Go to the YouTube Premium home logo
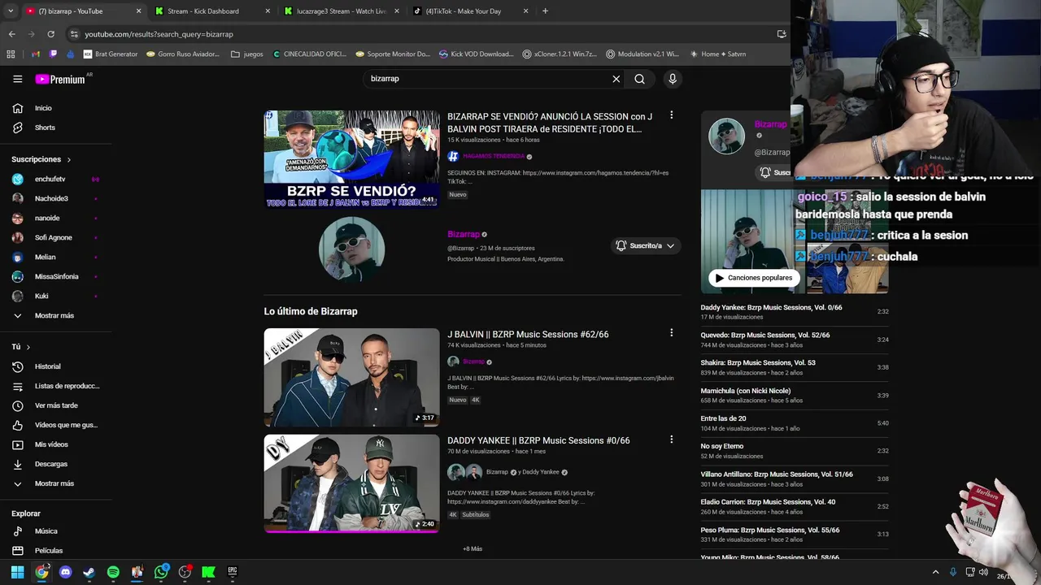 tap(60, 79)
